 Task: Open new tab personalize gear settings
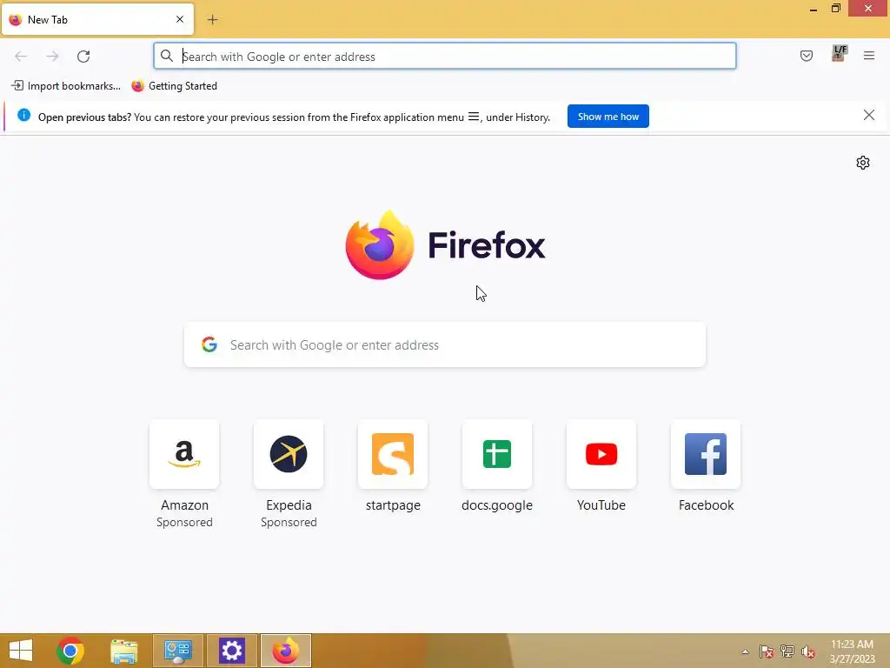tap(863, 163)
